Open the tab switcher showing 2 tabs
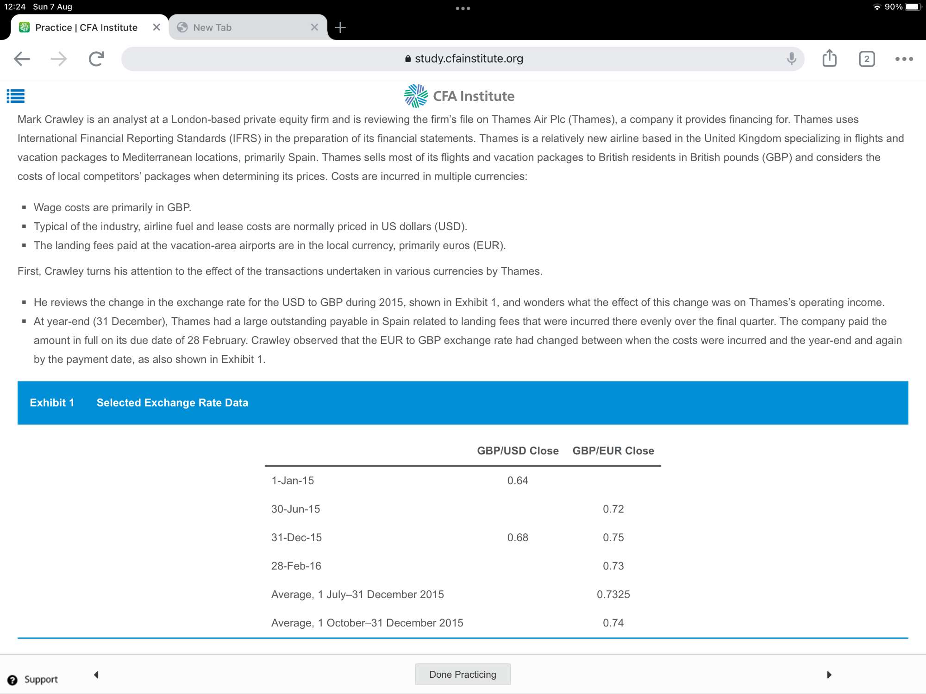Screen dimensions: 926x694 coord(867,59)
